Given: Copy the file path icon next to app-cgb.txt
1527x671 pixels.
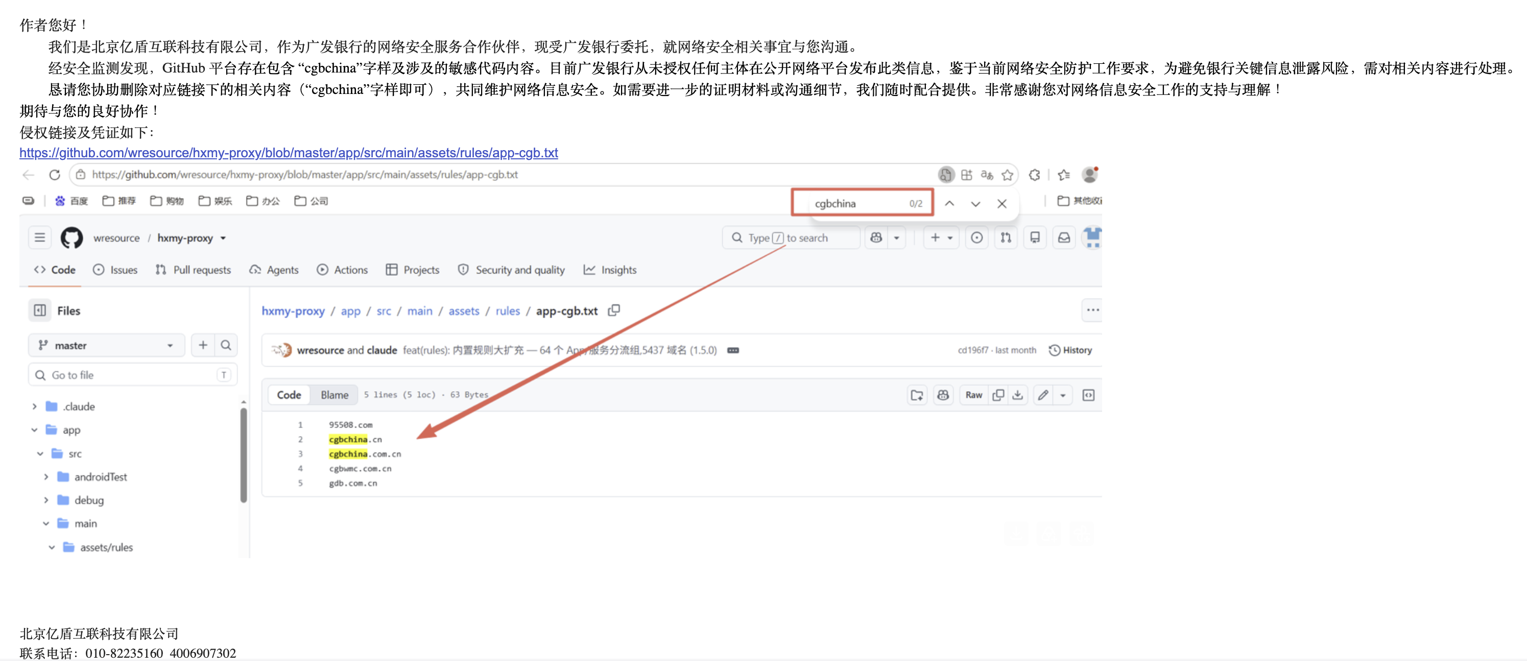Looking at the screenshot, I should 614,310.
